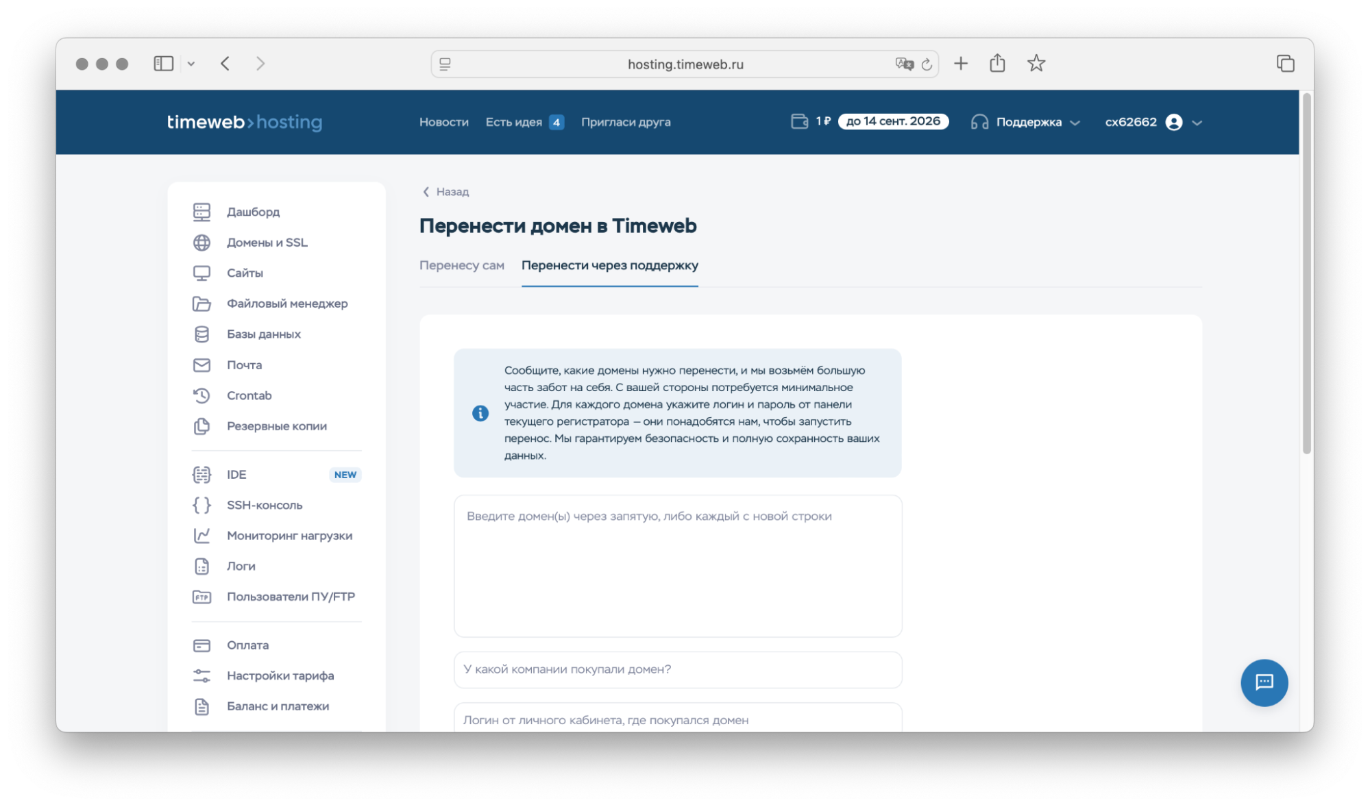The image size is (1370, 807).
Task: Click the curly braces SSH-консоль icon
Action: pyautogui.click(x=201, y=505)
